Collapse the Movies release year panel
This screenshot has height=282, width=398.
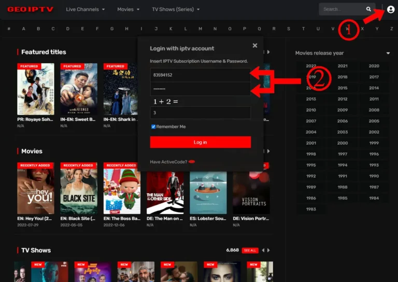tap(388, 53)
